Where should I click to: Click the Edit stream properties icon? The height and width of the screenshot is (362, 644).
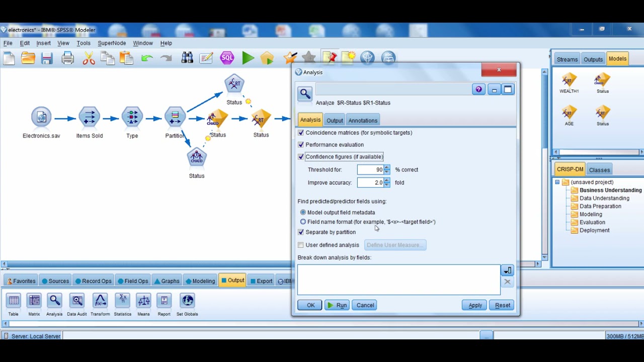[206, 58]
